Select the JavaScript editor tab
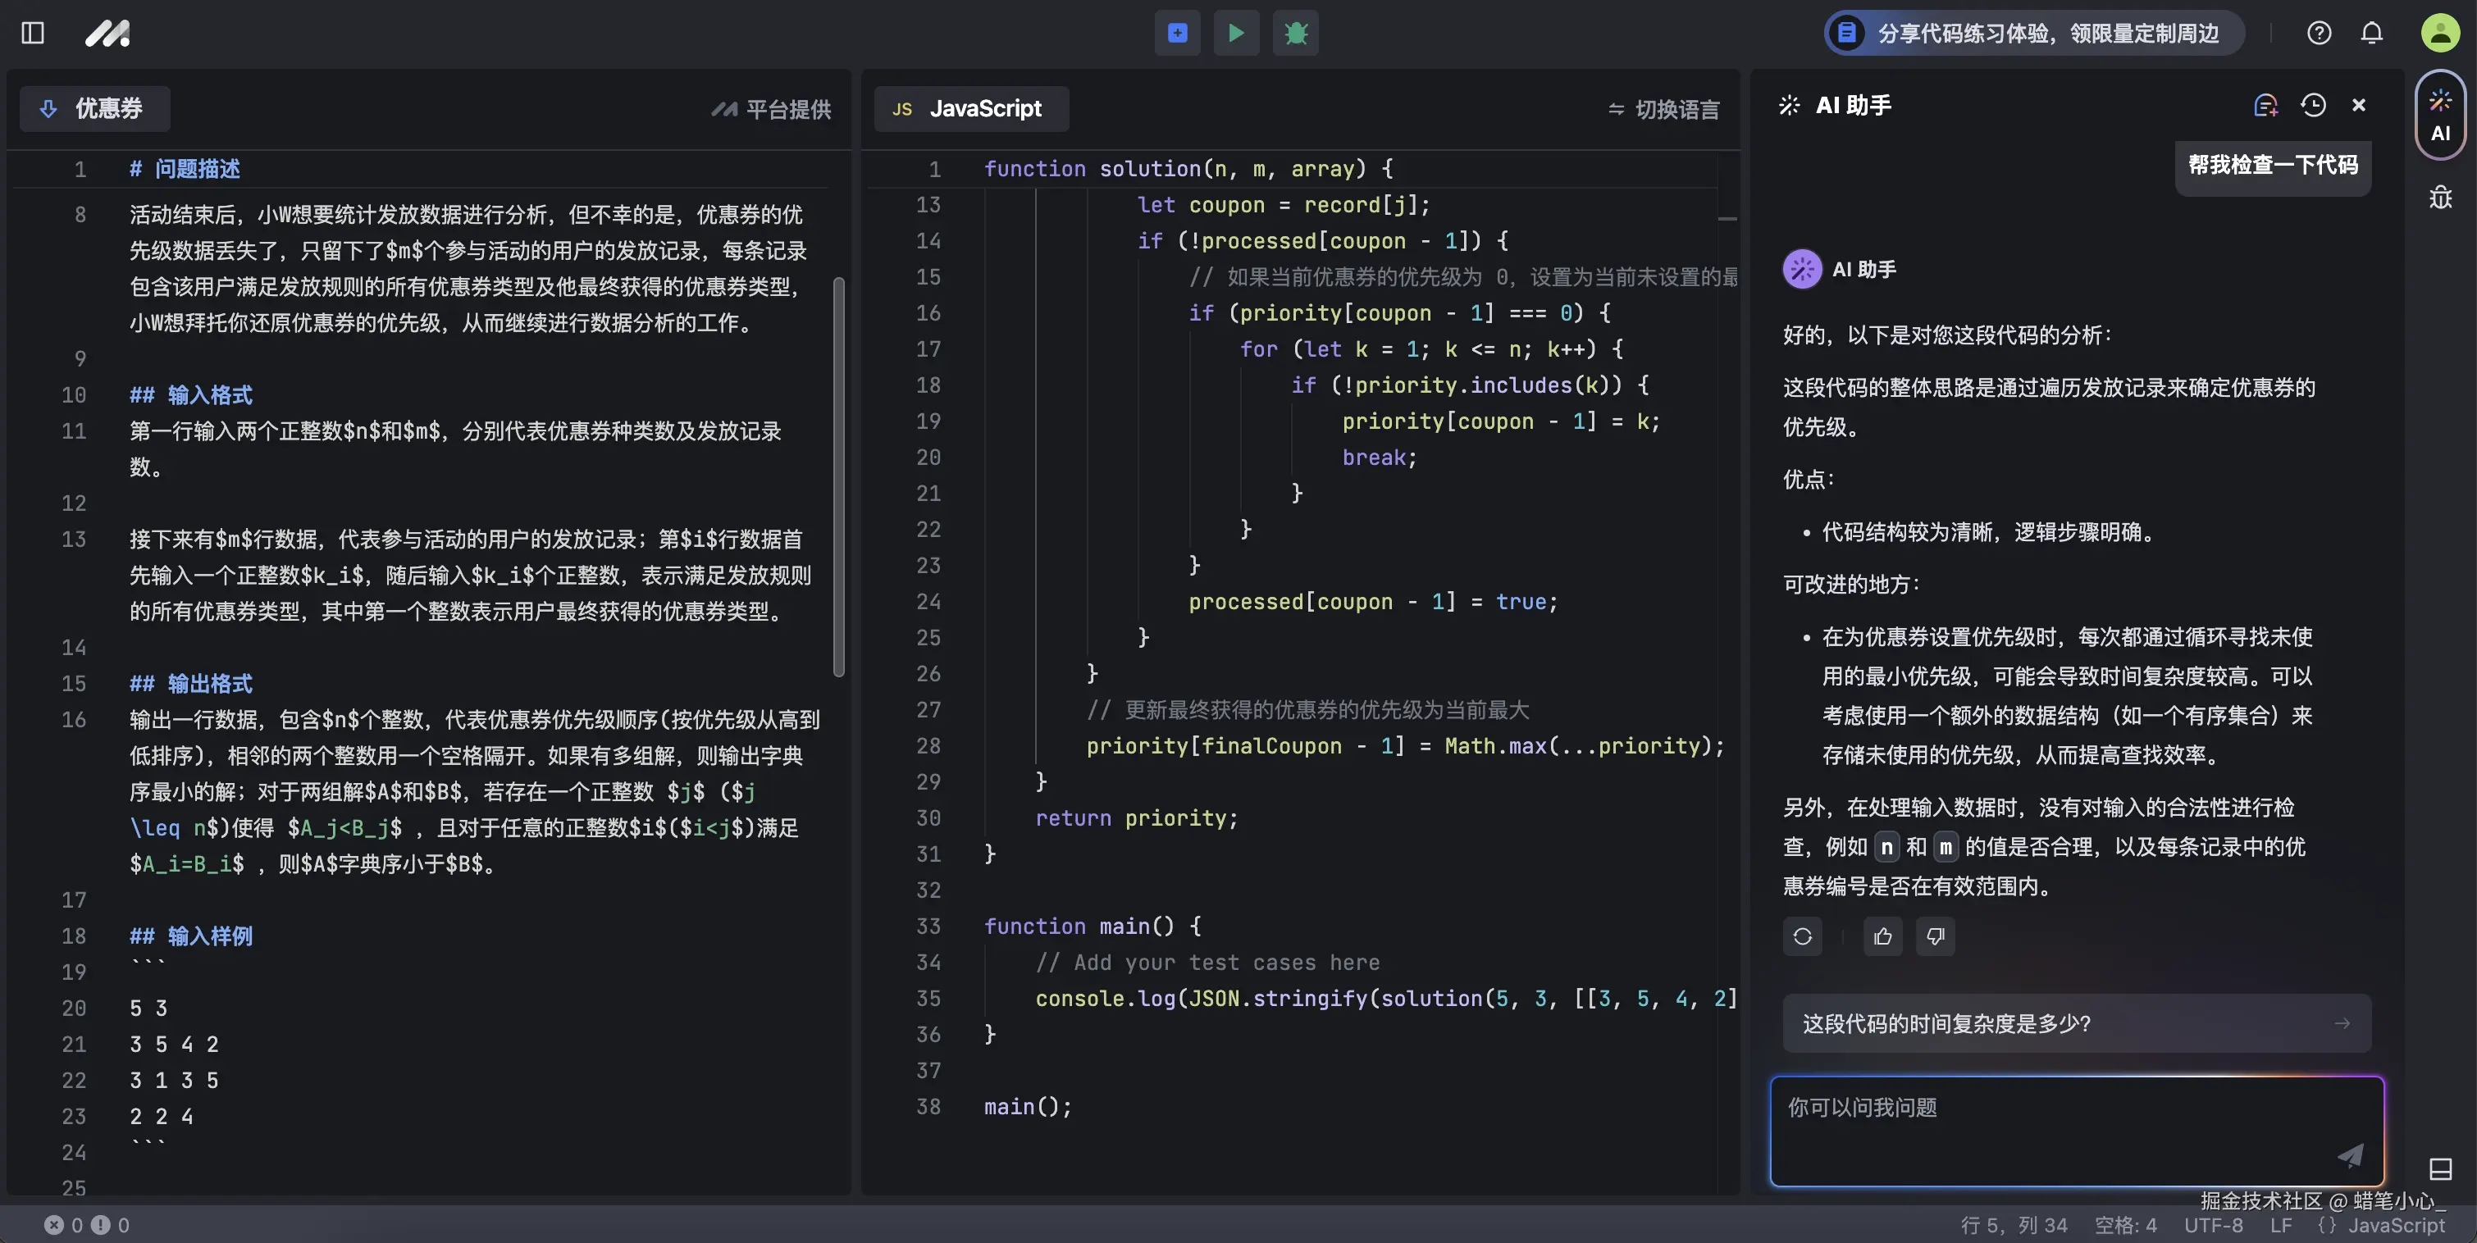The width and height of the screenshot is (2477, 1243). click(x=970, y=108)
